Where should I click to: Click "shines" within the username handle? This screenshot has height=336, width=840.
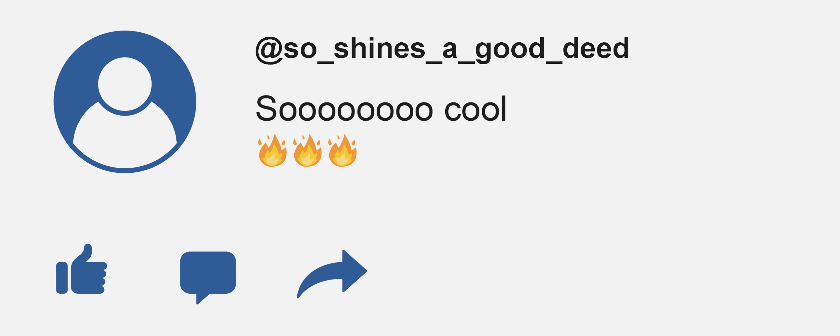pos(380,48)
